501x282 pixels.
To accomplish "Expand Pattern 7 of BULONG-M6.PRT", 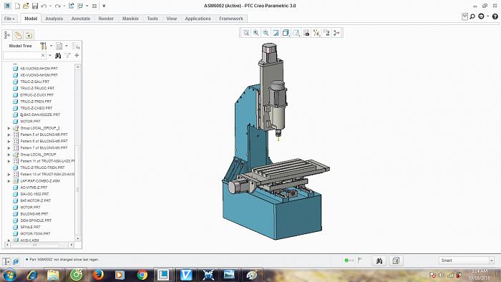I will (x=9, y=148).
